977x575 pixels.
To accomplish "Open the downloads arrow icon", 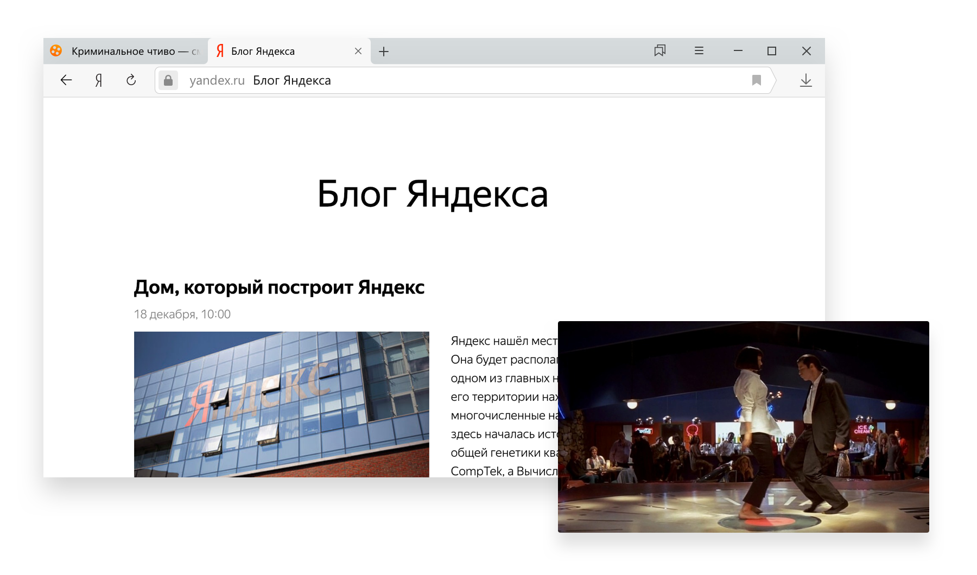I will click(806, 80).
